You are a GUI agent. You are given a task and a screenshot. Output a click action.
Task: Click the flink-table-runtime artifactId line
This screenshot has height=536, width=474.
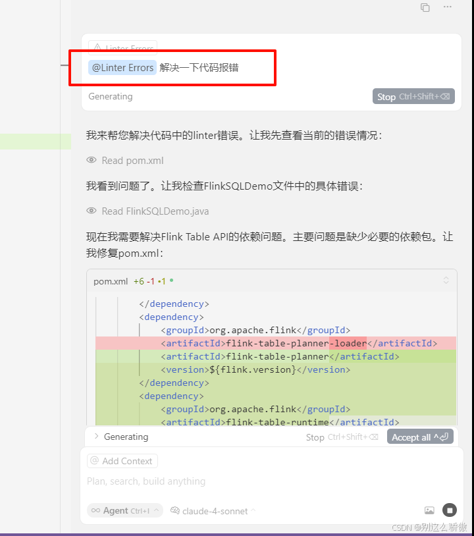pyautogui.click(x=276, y=422)
